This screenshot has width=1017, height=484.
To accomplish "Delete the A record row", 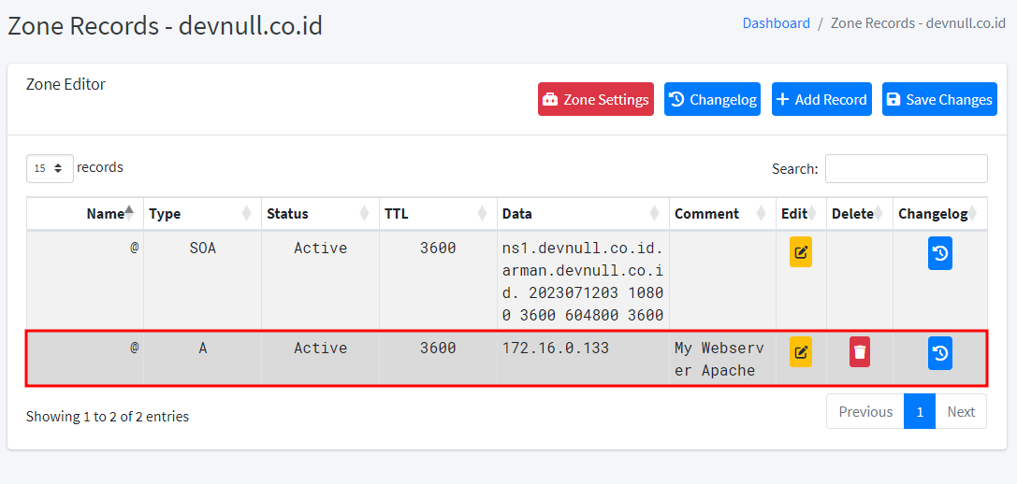I will point(859,352).
